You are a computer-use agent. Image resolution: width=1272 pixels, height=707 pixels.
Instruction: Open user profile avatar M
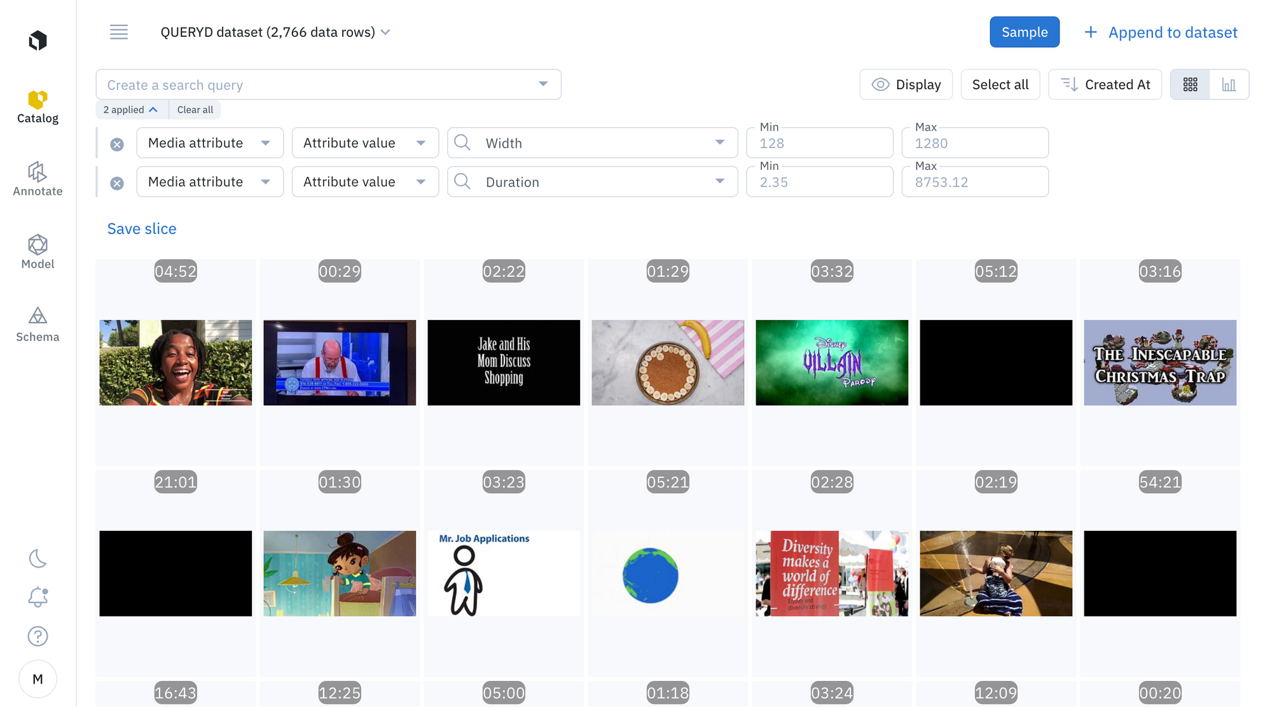point(38,679)
